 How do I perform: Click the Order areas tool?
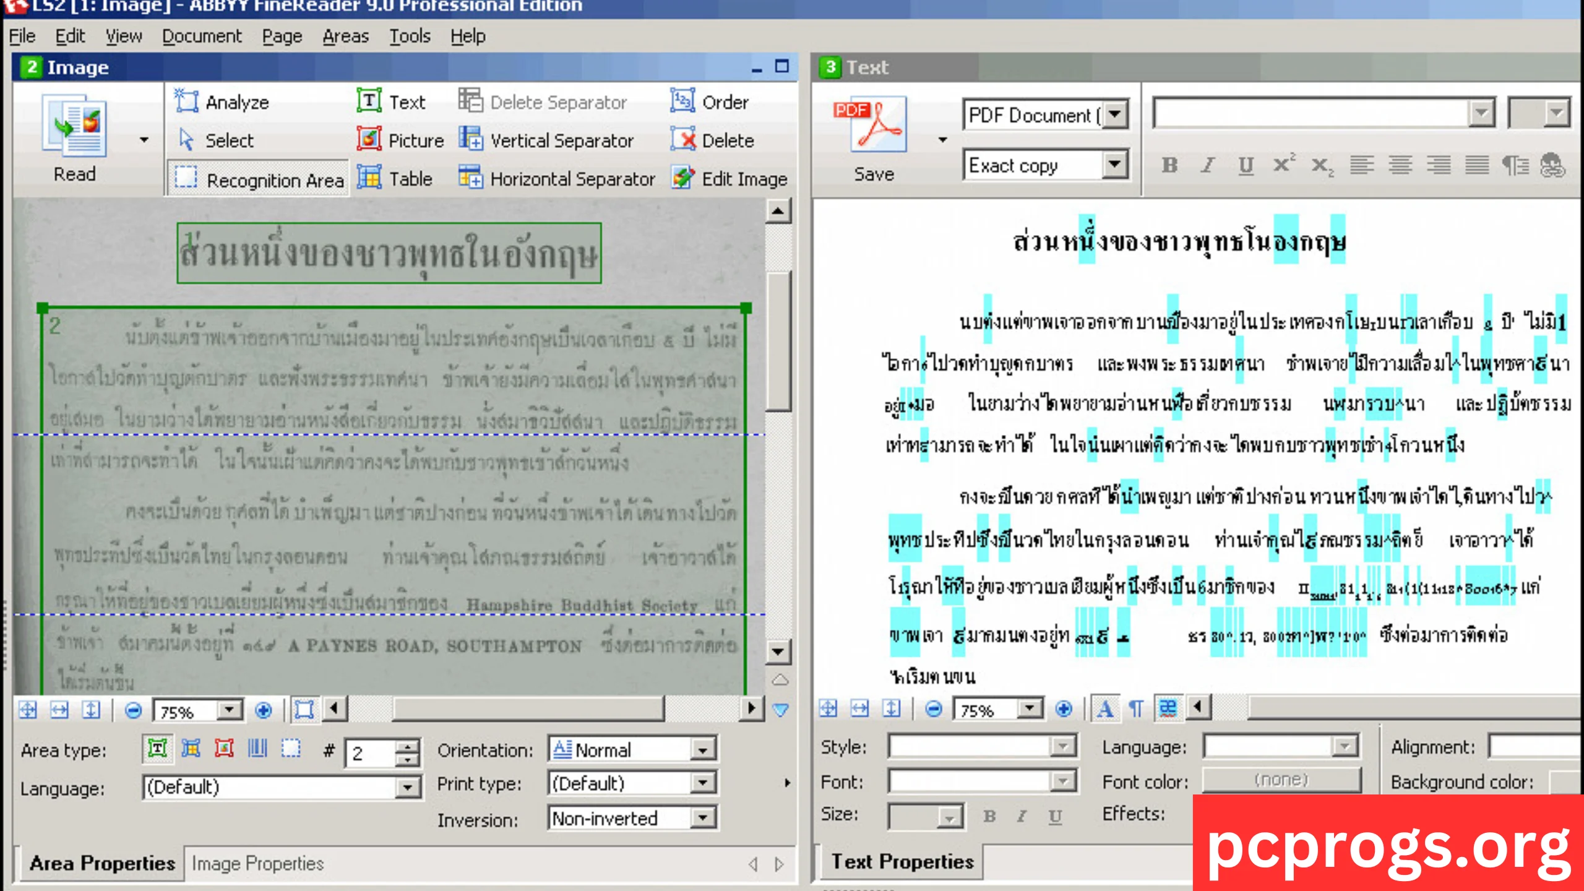pos(709,101)
